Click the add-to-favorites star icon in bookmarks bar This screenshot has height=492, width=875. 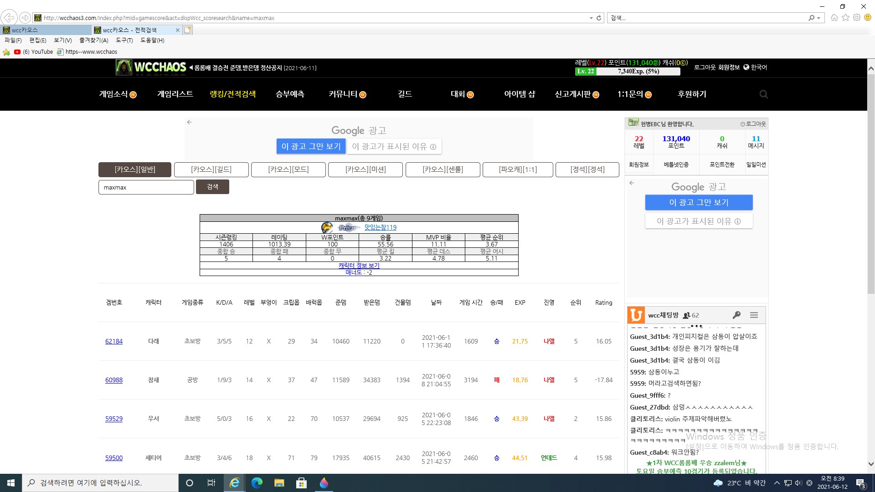tap(6, 52)
